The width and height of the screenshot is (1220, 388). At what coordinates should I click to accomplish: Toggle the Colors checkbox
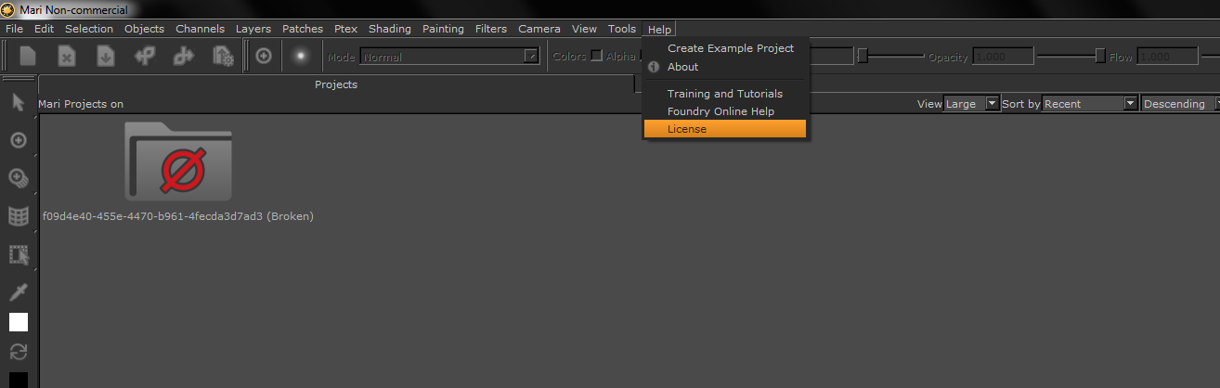click(597, 56)
